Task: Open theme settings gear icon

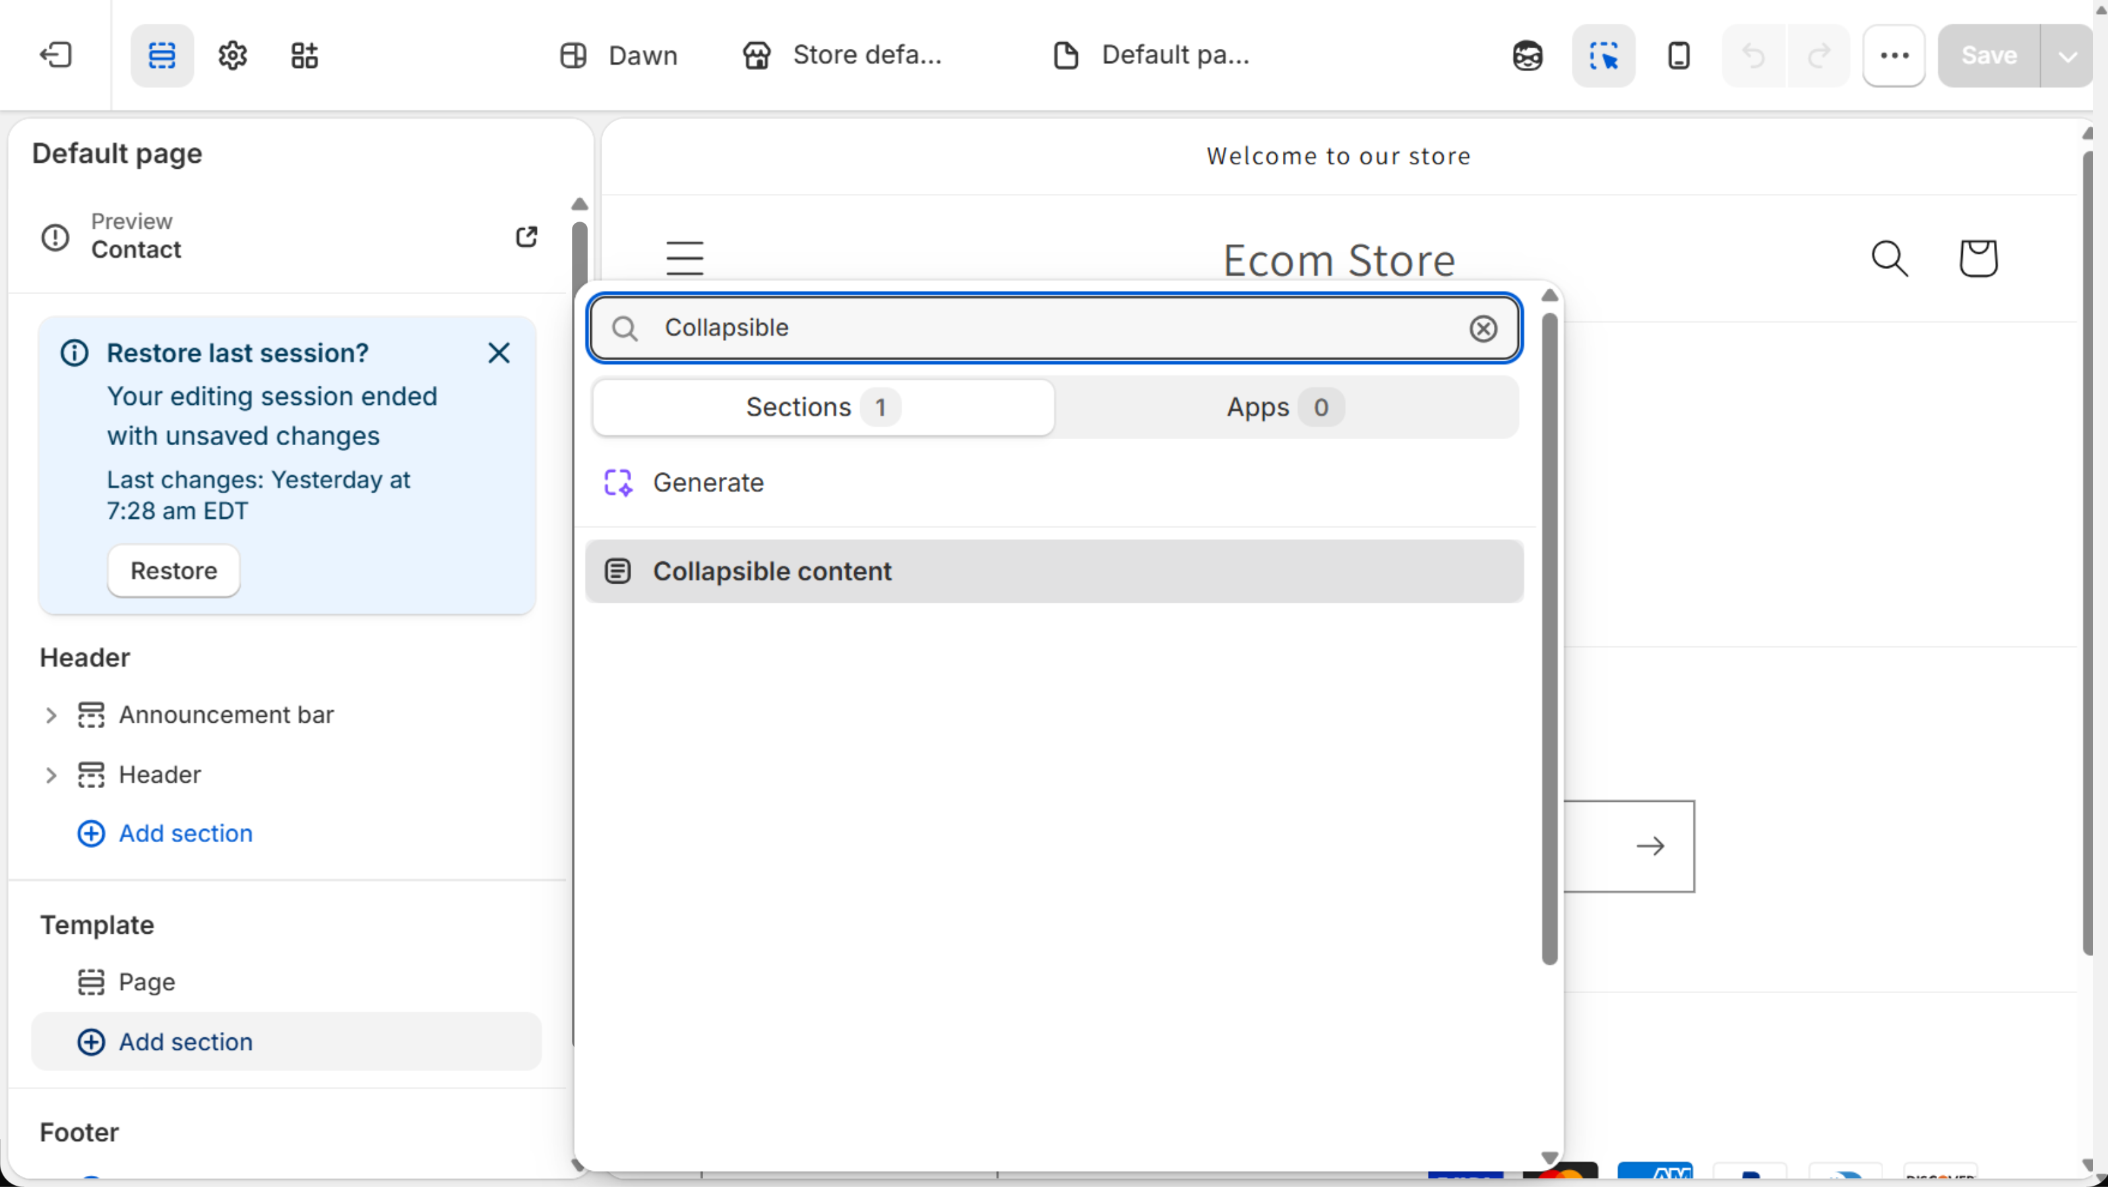Action: click(233, 55)
